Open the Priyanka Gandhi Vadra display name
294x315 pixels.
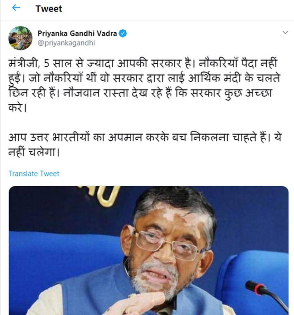77,33
